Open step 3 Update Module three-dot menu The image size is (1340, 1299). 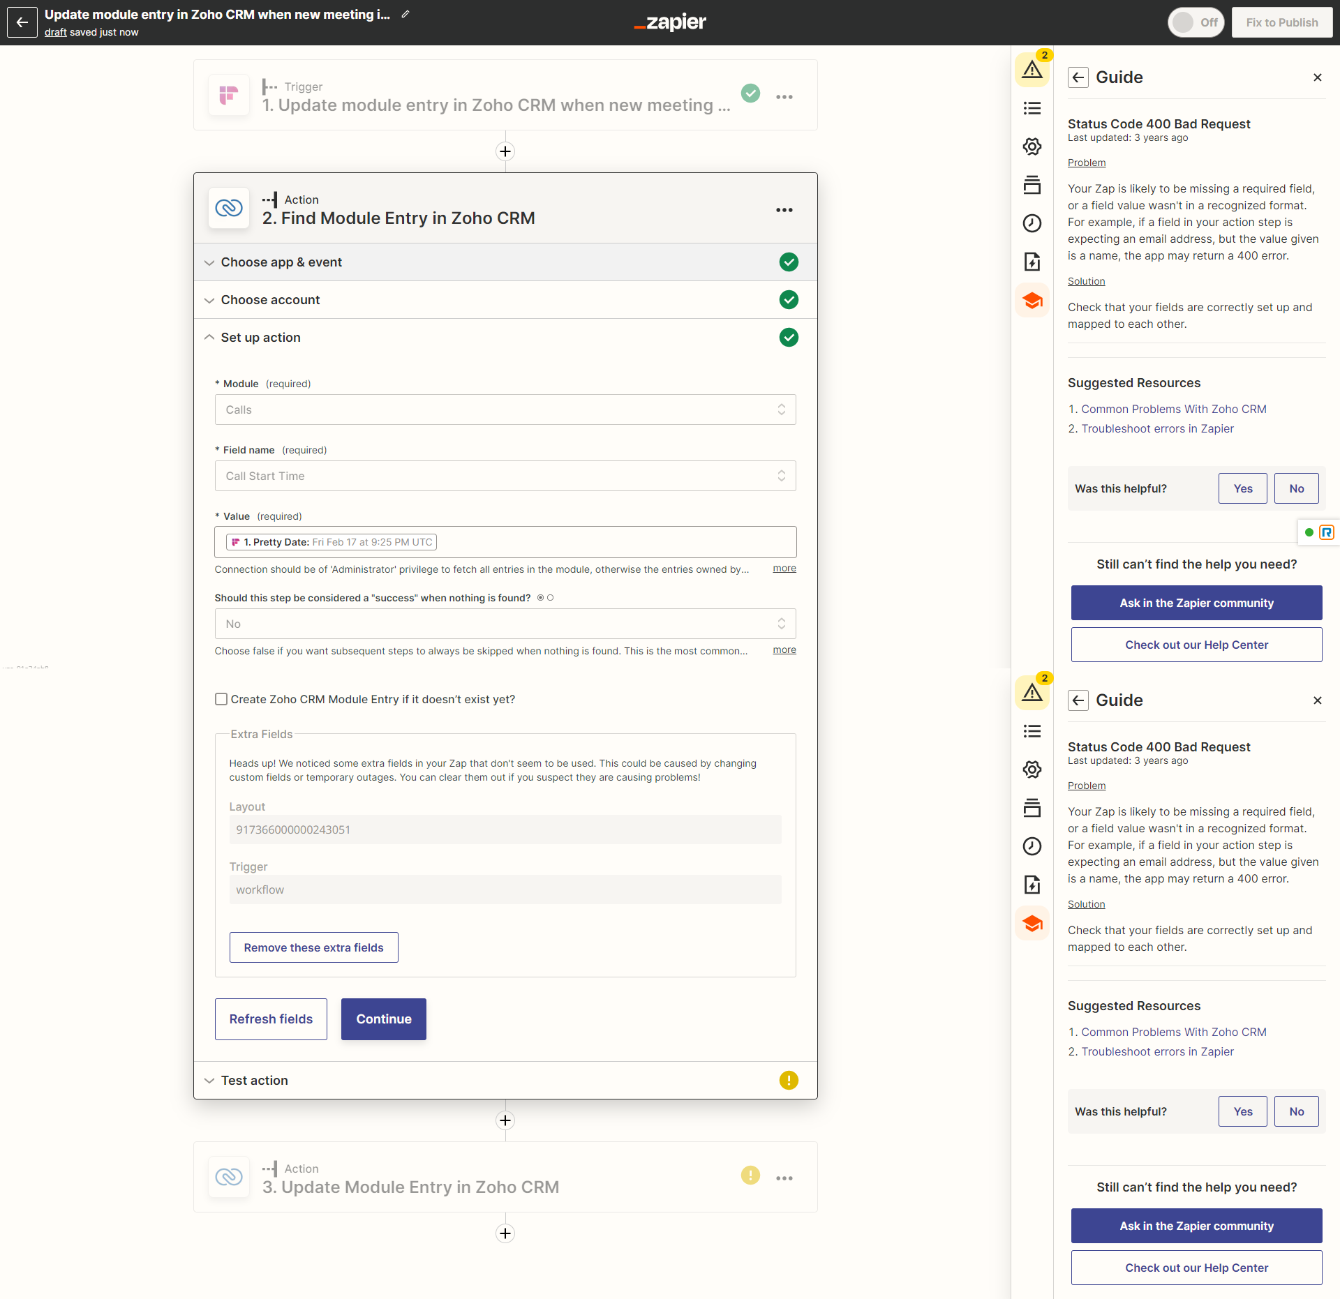click(x=784, y=1178)
